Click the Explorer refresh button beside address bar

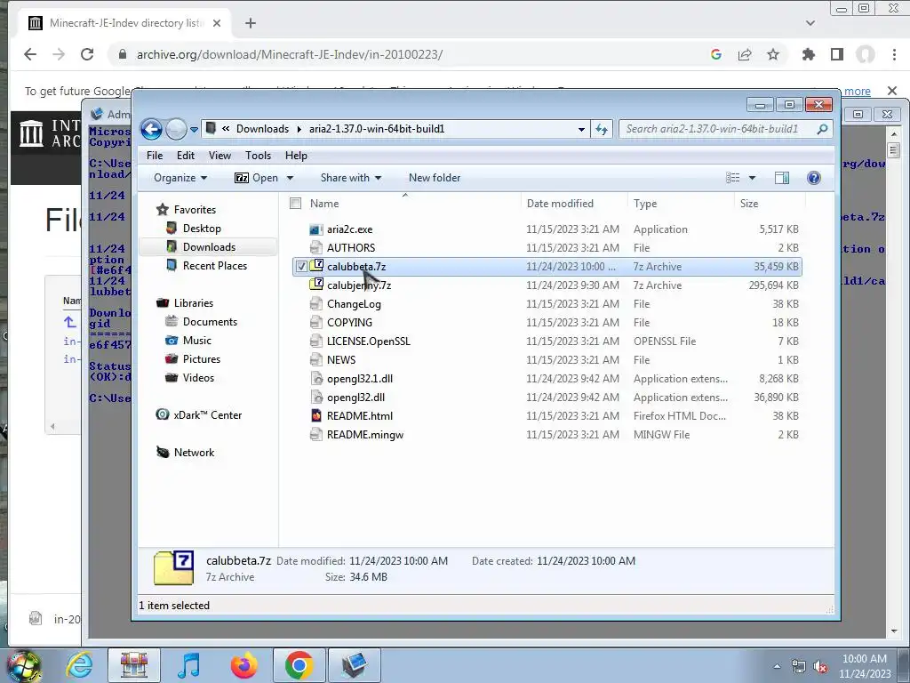coord(602,130)
